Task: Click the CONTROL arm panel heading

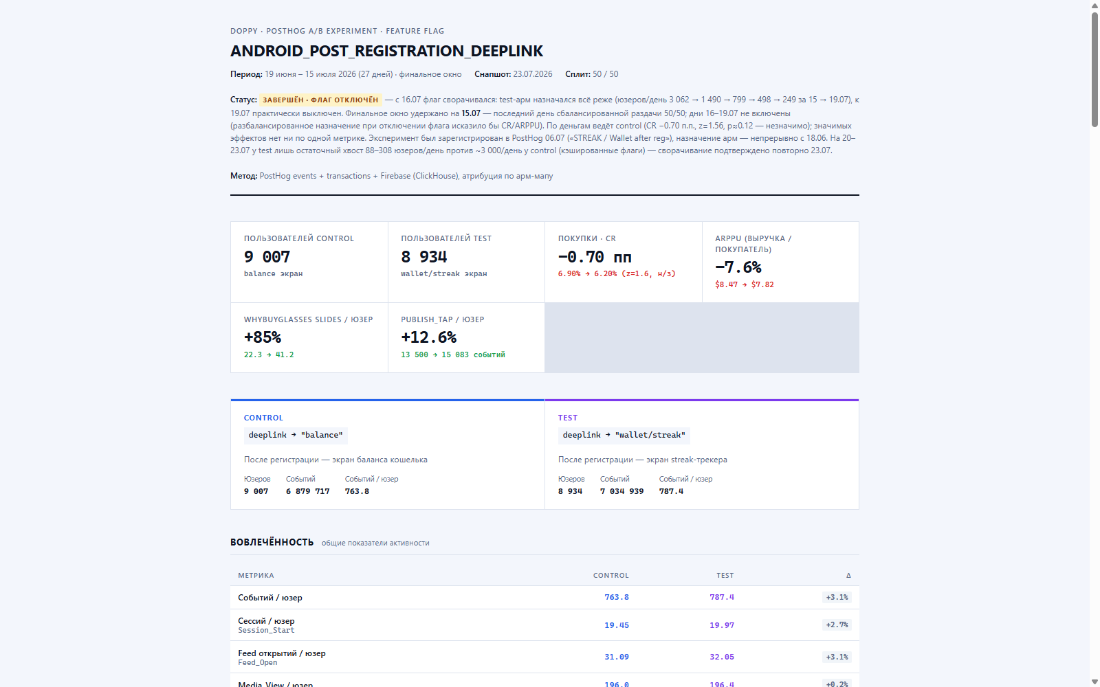Action: (263, 418)
